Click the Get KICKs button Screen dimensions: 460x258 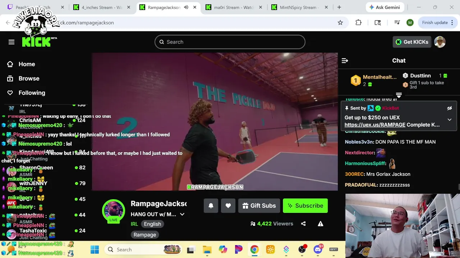(x=412, y=42)
